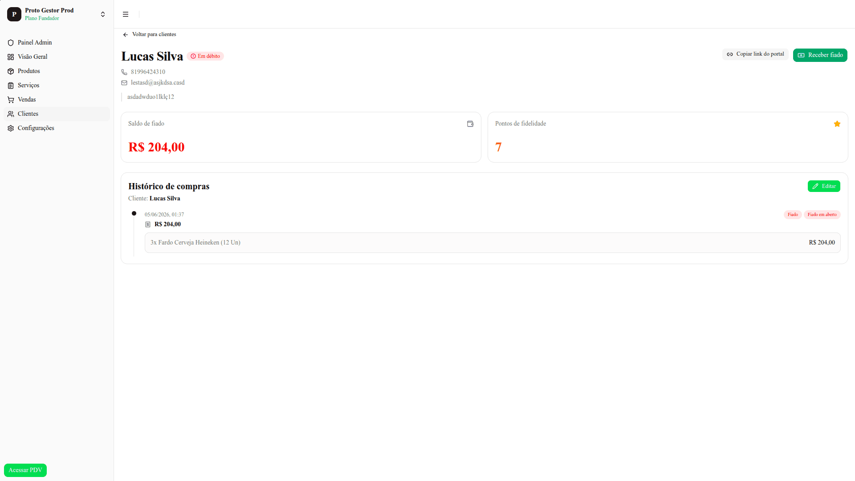
Task: Click Copiar link do portal button
Action: (x=755, y=54)
